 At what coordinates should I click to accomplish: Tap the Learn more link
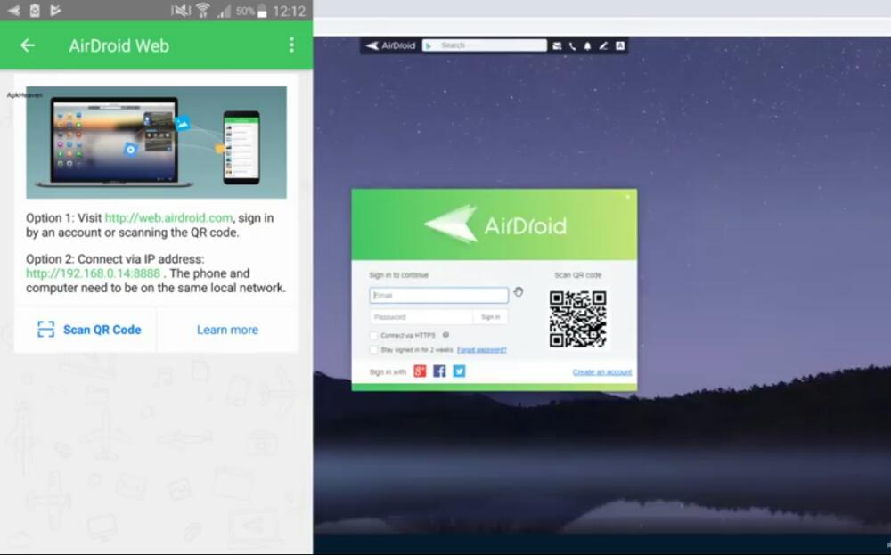tap(227, 330)
